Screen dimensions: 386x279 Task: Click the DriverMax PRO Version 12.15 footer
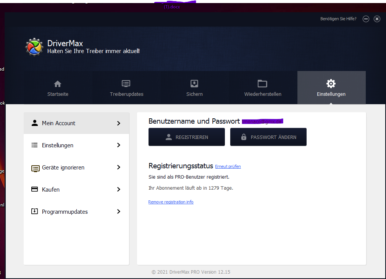coord(191,272)
